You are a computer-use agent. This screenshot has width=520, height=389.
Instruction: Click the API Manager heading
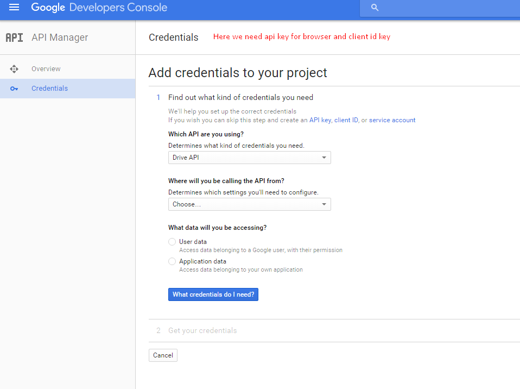coord(60,37)
